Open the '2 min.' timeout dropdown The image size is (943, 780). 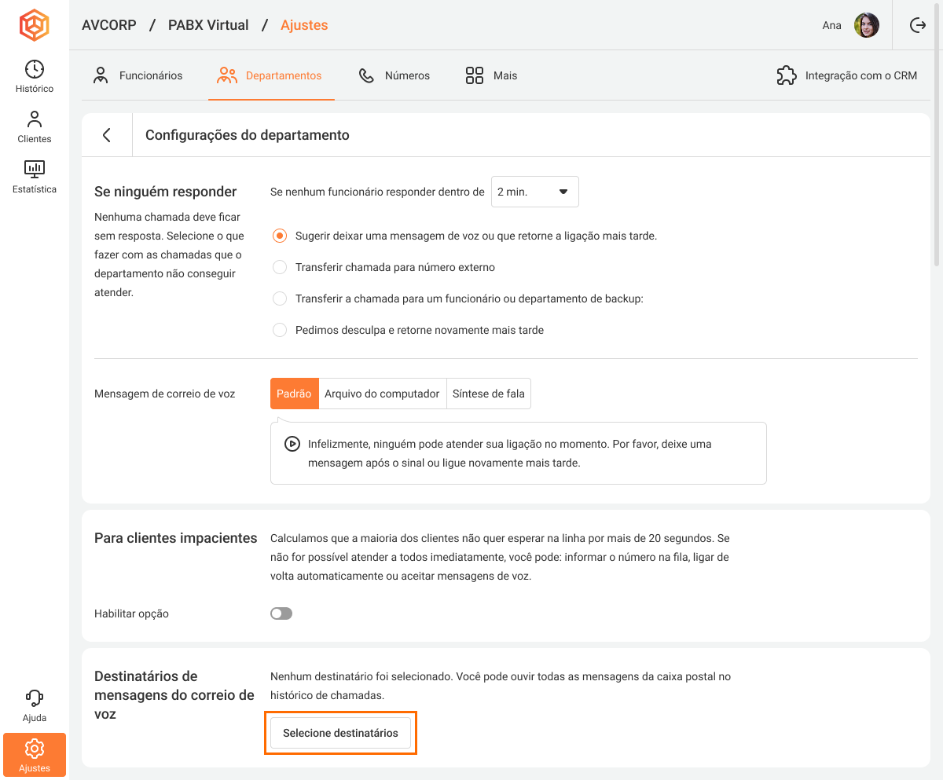click(534, 192)
